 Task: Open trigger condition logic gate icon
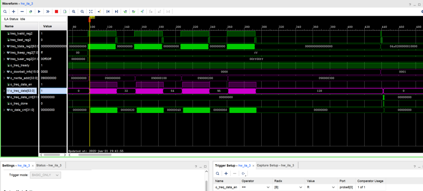coord(244,173)
